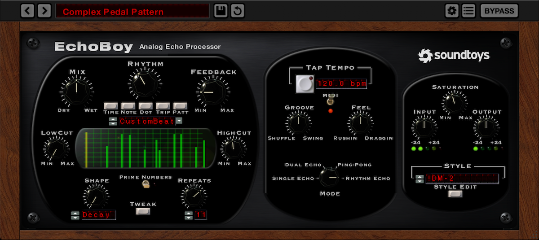Open the preset list menu icon
Viewport: 539px width, 240px height.
coord(468,11)
